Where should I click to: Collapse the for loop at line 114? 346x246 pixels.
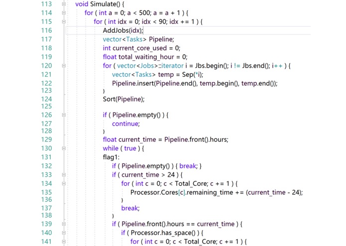point(64,13)
